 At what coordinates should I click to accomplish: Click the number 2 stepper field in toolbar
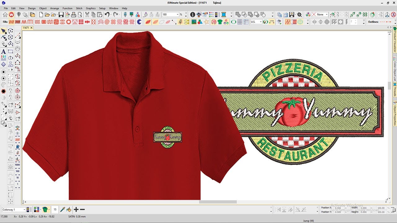pyautogui.click(x=353, y=22)
